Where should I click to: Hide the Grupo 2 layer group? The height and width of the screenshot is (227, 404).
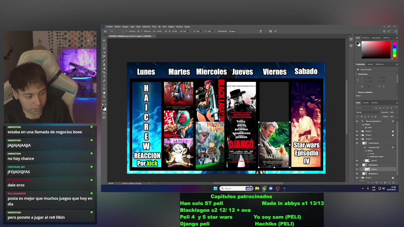pyautogui.click(x=357, y=135)
